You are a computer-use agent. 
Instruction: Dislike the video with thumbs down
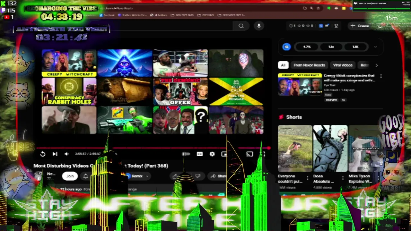point(198,176)
